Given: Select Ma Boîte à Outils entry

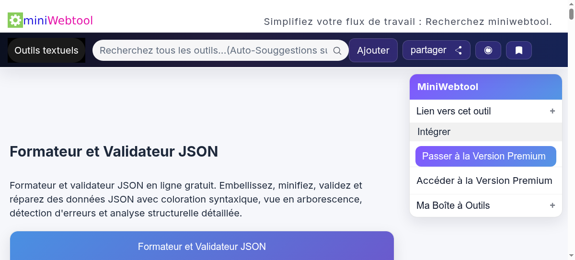Looking at the screenshot, I should tap(453, 205).
